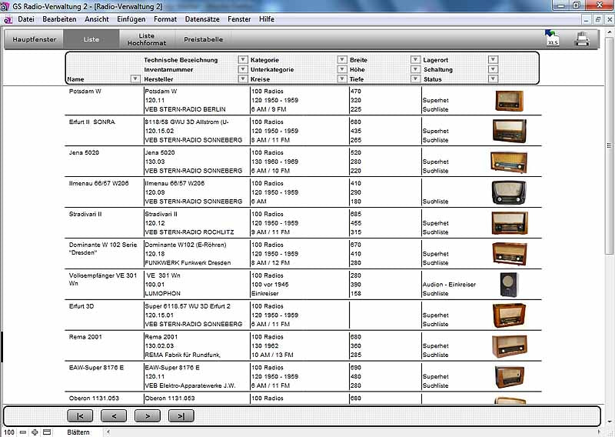
Task: Open the Hersteller sort dropdown arrow
Action: [242, 79]
